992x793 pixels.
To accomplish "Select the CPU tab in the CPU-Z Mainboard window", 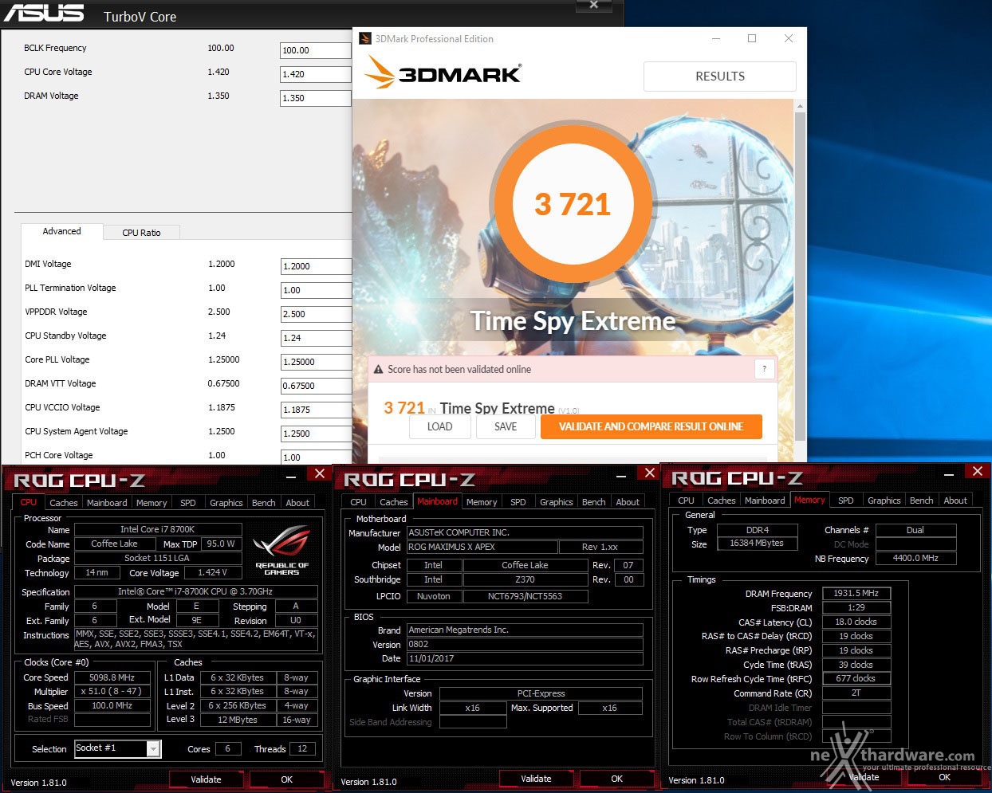I will [359, 502].
